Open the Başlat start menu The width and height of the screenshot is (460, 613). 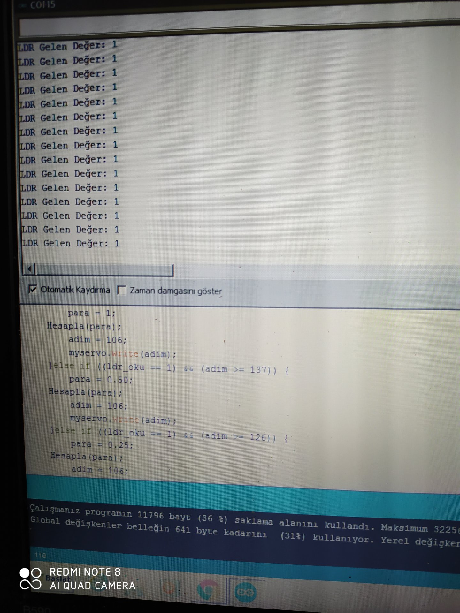(57, 579)
